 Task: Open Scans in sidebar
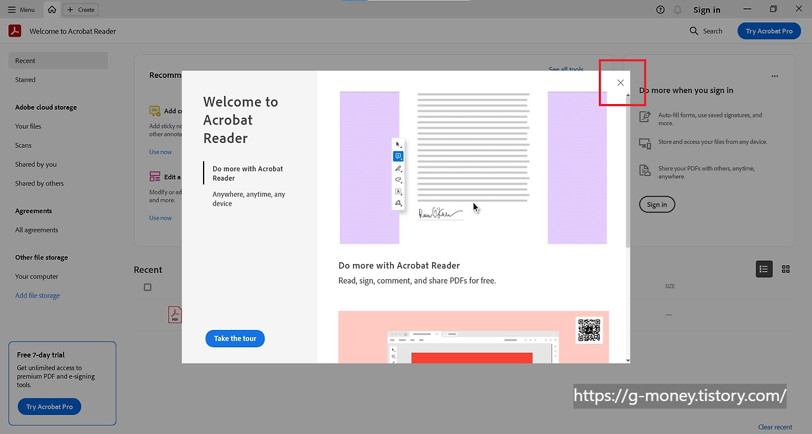point(23,145)
